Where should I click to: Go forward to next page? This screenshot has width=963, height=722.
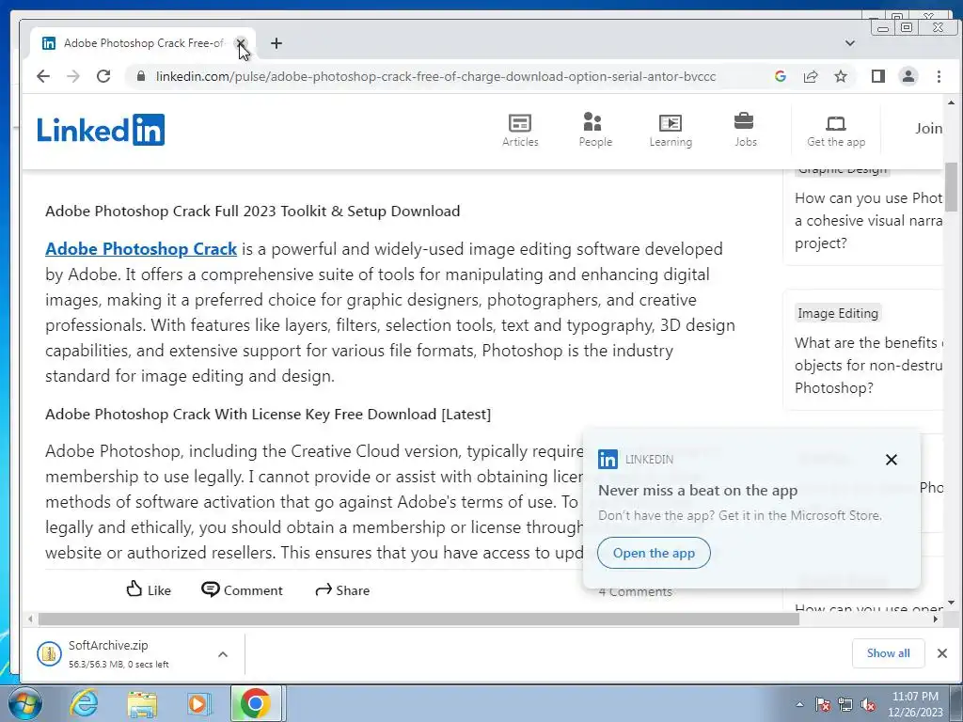pyautogui.click(x=73, y=76)
